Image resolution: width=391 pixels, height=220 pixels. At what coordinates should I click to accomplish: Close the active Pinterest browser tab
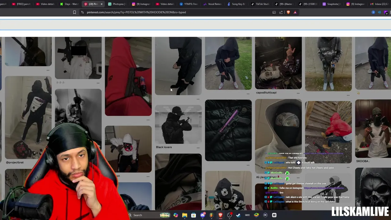[101, 4]
